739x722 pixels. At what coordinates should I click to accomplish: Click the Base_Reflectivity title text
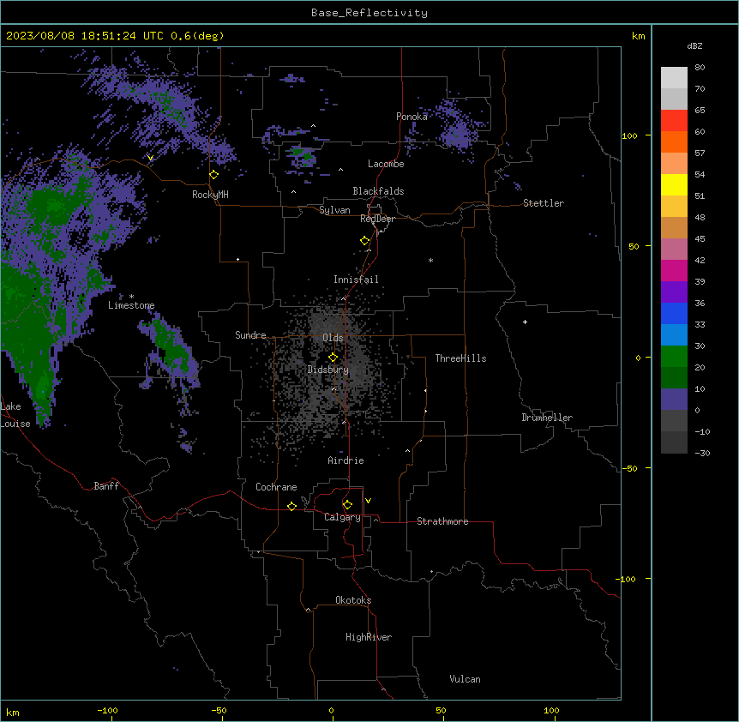click(x=369, y=13)
